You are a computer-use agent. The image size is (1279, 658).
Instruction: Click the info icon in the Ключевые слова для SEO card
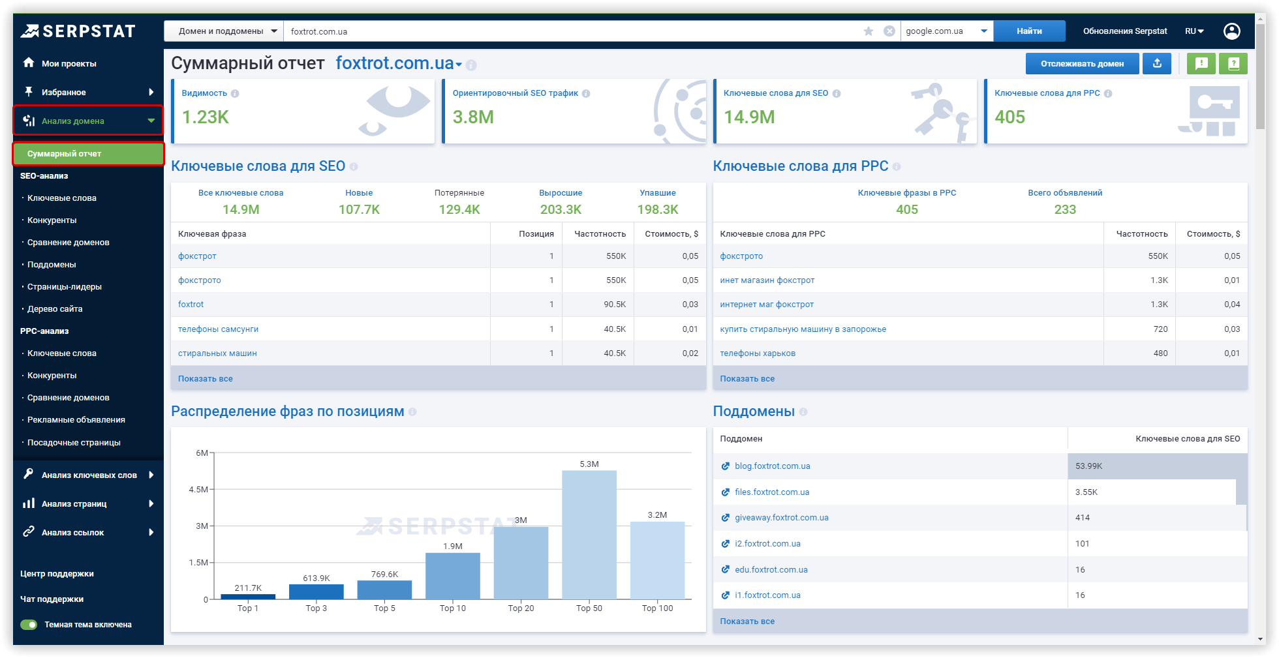[837, 93]
